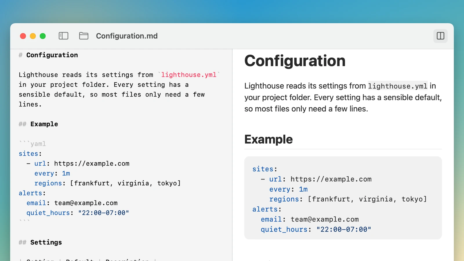
Task: Click 'so most files only need' preview line
Action: click(x=306, y=109)
